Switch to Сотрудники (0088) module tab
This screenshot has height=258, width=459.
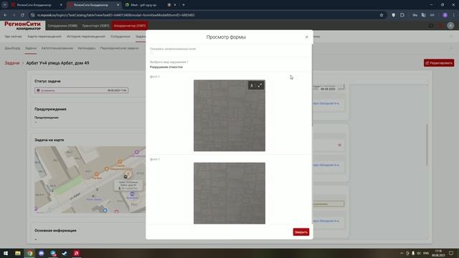62,26
